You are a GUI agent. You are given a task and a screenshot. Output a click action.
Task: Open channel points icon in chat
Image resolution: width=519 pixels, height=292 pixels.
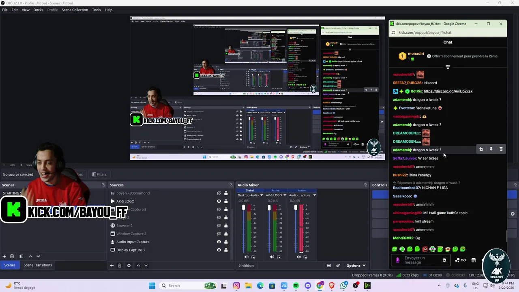pos(460,260)
